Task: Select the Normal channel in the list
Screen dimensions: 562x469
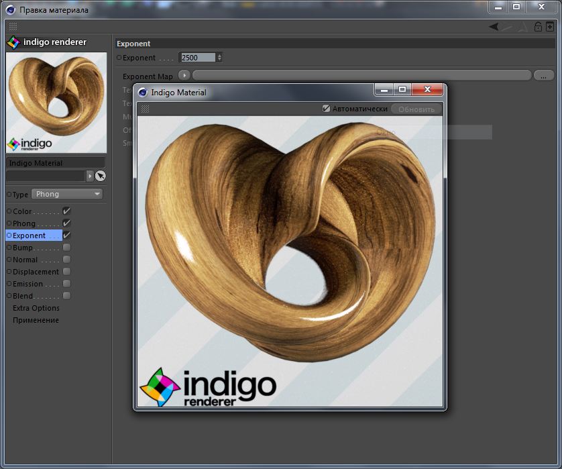Action: [25, 260]
